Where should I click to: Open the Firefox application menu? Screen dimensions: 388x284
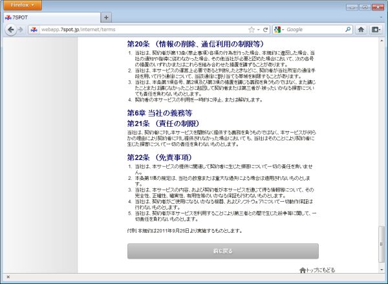[x=22, y=5]
